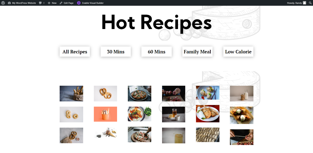
Task: Open the New content menu
Action: 52,3
